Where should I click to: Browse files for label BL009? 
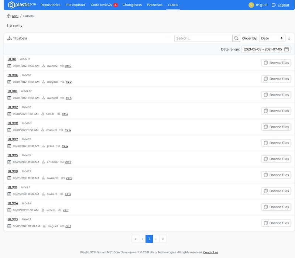pos(276,175)
